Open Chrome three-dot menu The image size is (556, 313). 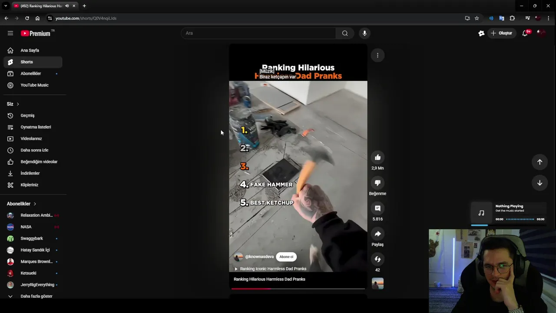[549, 18]
